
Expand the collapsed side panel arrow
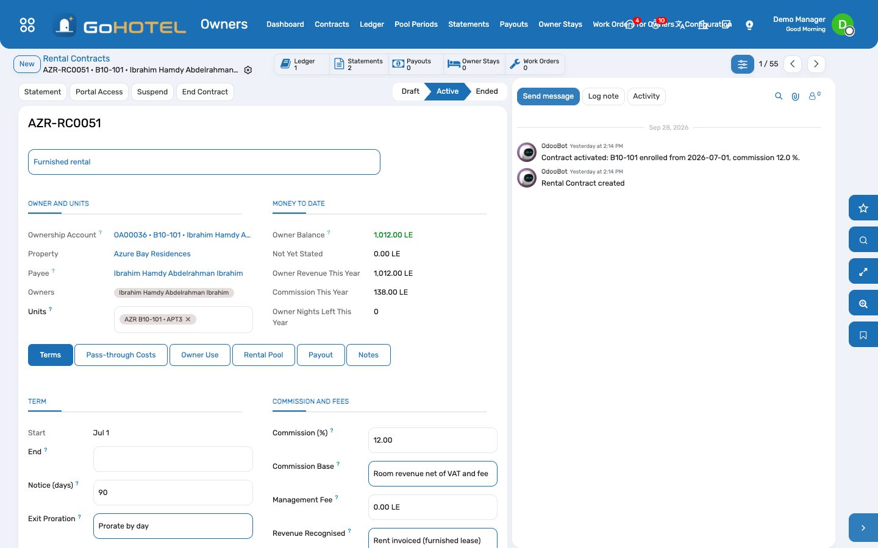[x=863, y=528]
